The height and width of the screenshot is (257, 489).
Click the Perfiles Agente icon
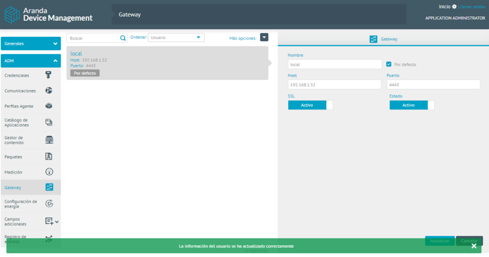49,106
